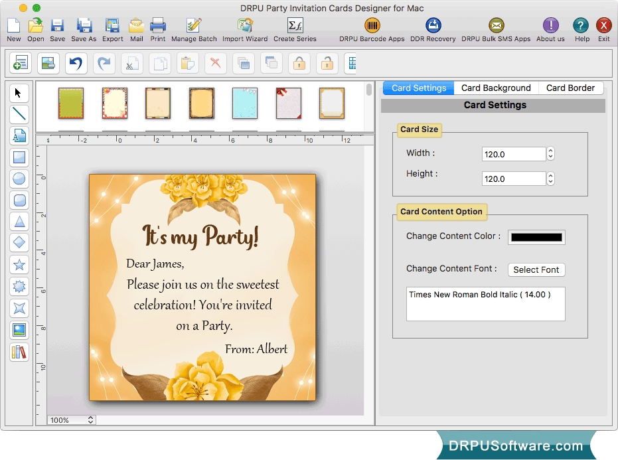
Task: Switch to the Card Background tab
Action: point(495,88)
